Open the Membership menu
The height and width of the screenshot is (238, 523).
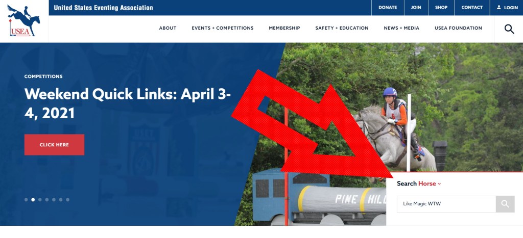[x=284, y=29]
